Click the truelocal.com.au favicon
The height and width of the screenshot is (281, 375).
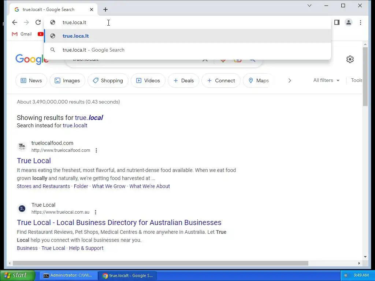(x=22, y=208)
